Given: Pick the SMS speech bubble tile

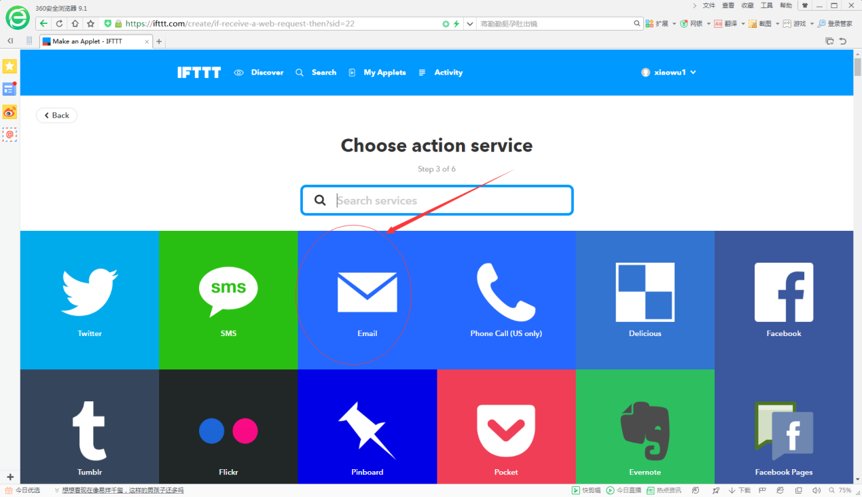Looking at the screenshot, I should (228, 299).
